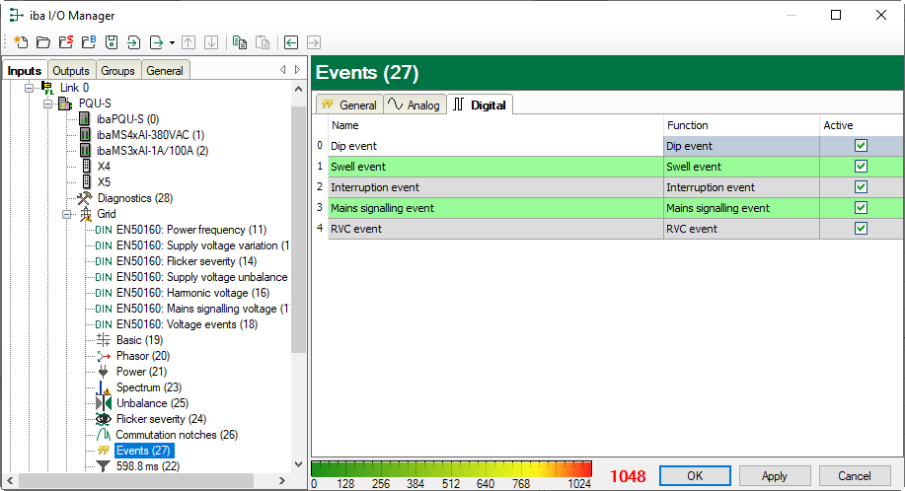
Task: Click the open folder toolbar icon
Action: click(x=43, y=42)
